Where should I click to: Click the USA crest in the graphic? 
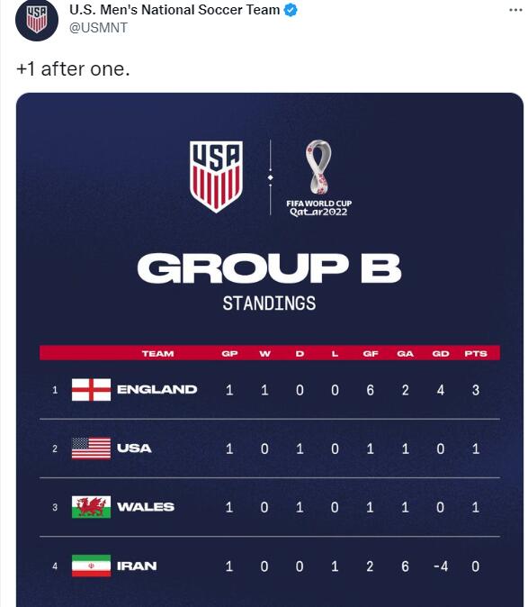tap(216, 177)
